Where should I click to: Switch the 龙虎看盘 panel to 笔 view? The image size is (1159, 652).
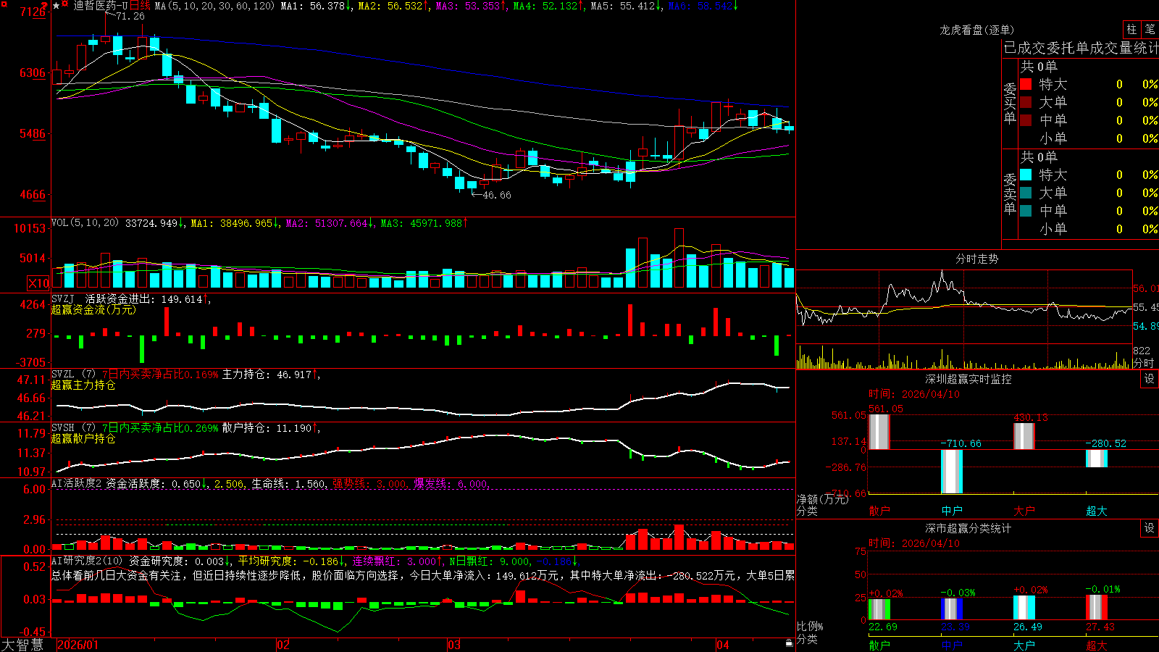coord(1150,29)
